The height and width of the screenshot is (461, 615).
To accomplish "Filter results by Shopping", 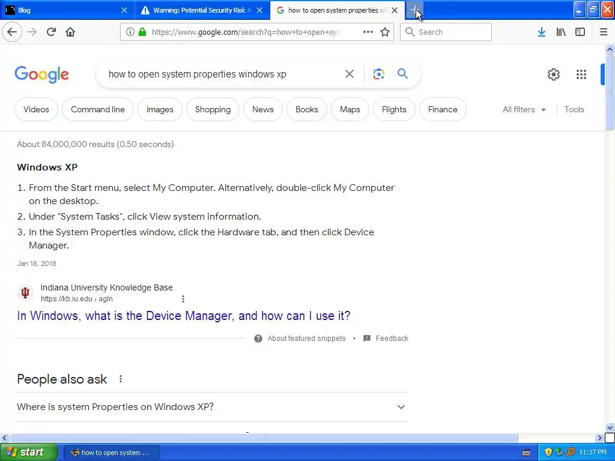I will pyautogui.click(x=213, y=109).
